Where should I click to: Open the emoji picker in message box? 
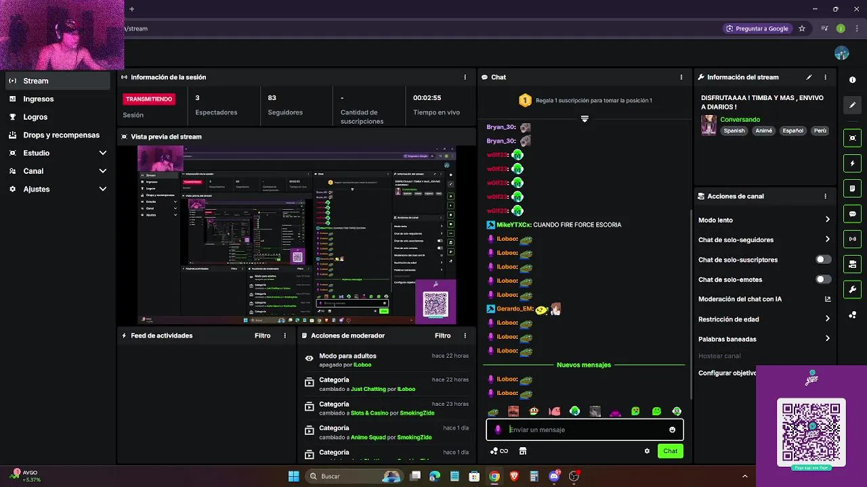[x=672, y=430]
